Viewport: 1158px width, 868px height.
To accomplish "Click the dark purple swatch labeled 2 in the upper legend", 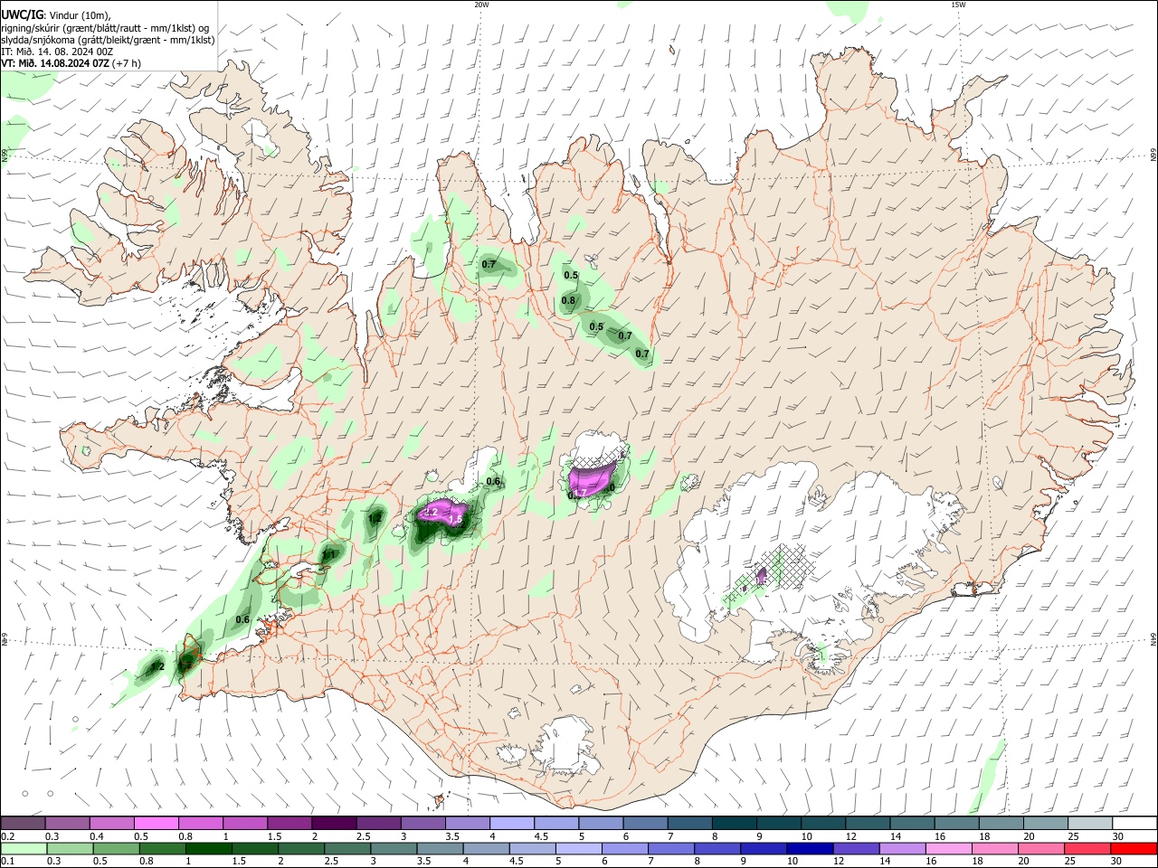I will 333,823.
